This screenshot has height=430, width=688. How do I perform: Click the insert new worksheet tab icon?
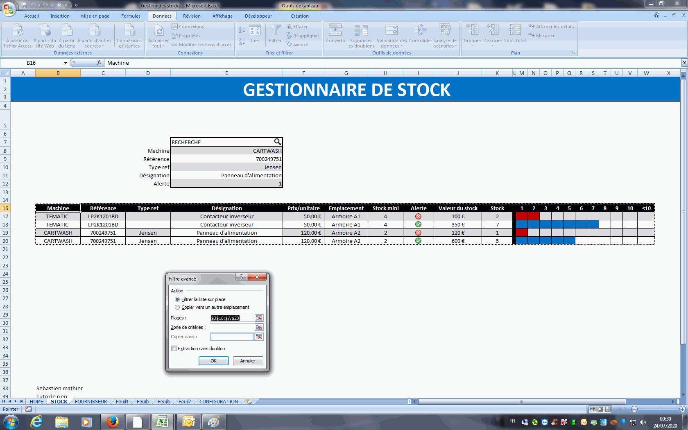[249, 401]
